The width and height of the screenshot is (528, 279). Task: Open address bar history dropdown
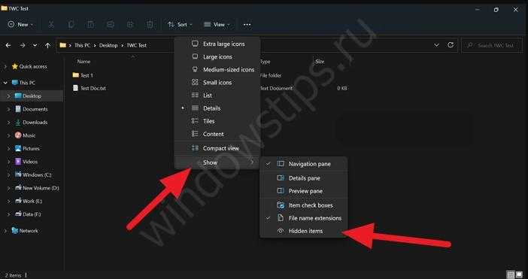436,45
